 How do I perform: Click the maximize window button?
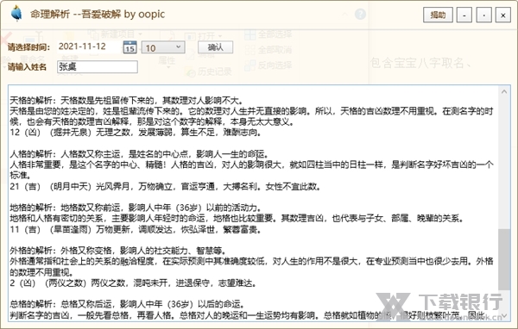pos(483,16)
